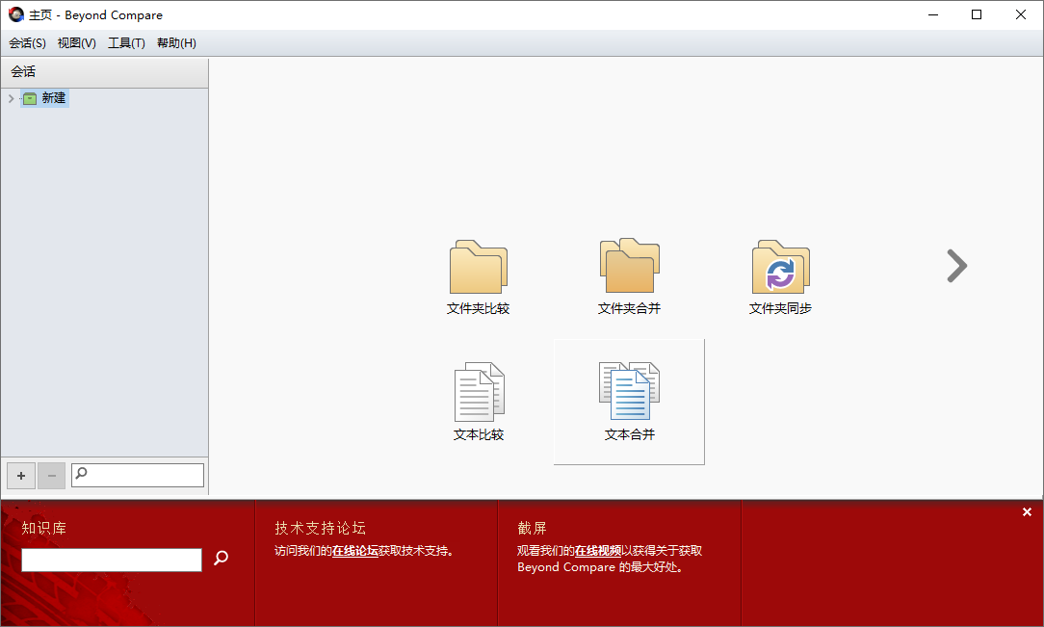
Task: Click the 知识库 heading in banner
Action: point(44,529)
